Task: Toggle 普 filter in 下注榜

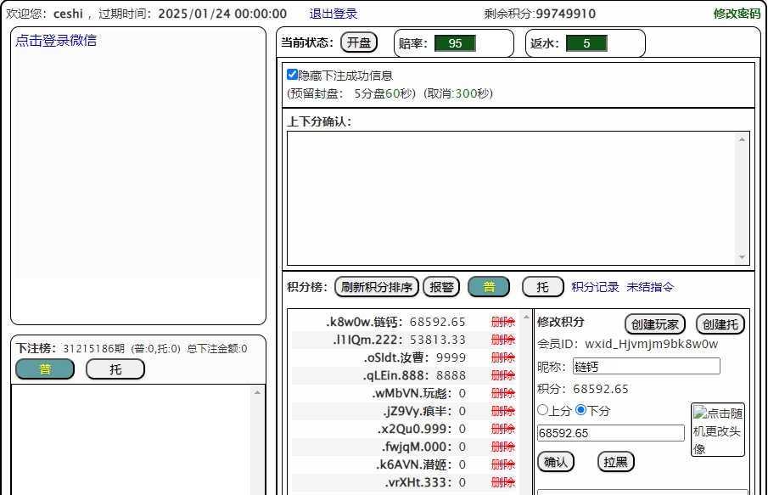Action: pyautogui.click(x=45, y=369)
